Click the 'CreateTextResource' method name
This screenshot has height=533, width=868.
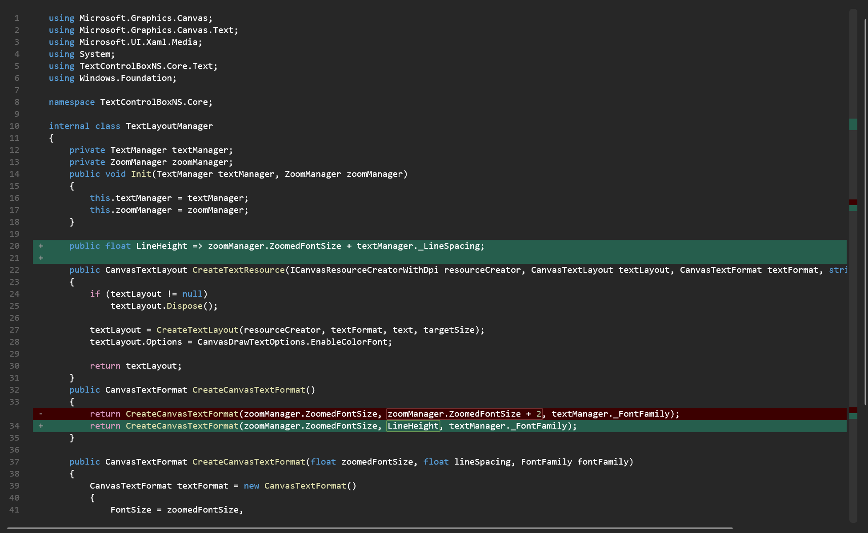pos(238,270)
